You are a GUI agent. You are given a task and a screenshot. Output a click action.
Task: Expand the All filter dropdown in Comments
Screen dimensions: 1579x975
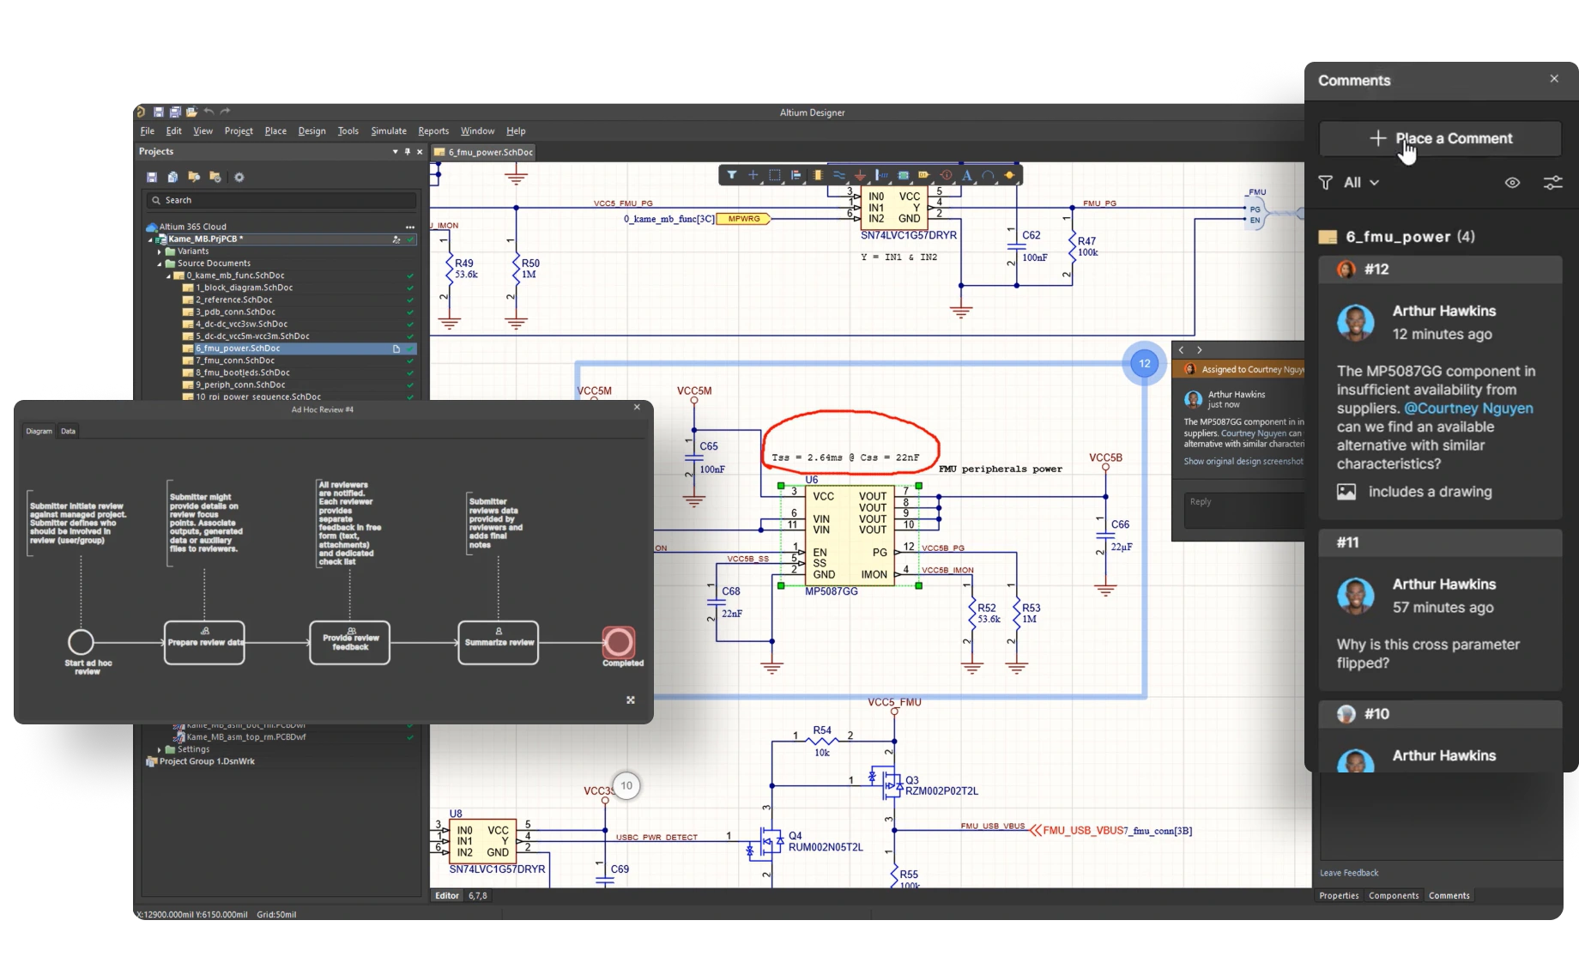pyautogui.click(x=1362, y=183)
